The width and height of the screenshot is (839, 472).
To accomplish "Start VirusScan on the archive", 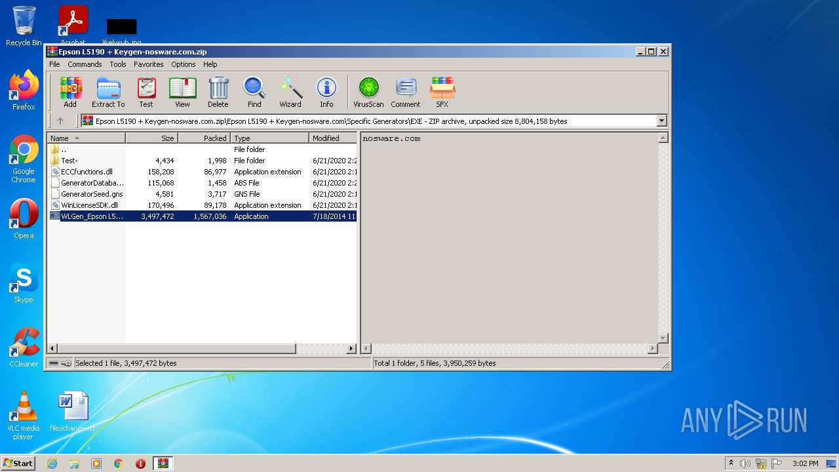I will point(368,92).
